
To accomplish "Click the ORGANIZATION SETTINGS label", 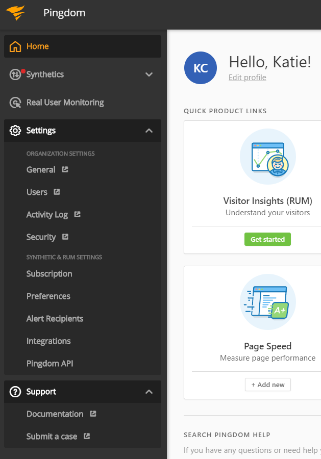I will tap(61, 154).
